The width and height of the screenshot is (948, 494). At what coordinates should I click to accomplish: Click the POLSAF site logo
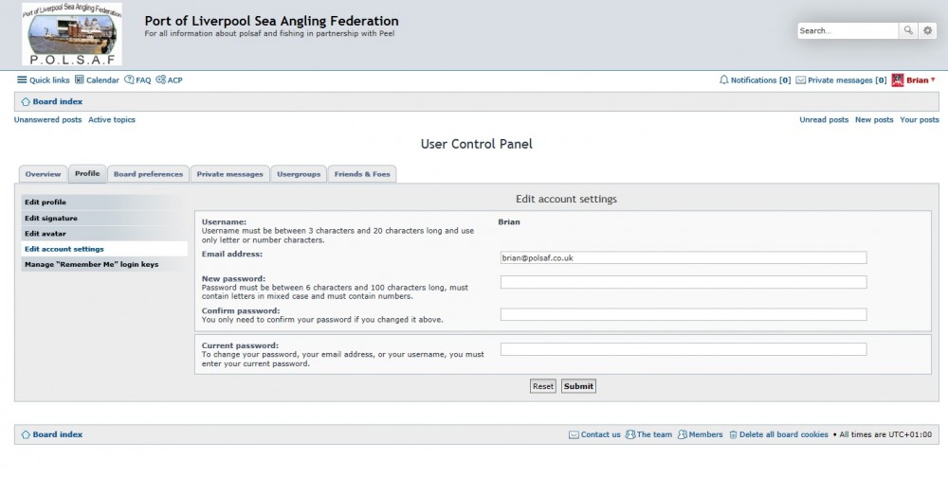pos(72,34)
